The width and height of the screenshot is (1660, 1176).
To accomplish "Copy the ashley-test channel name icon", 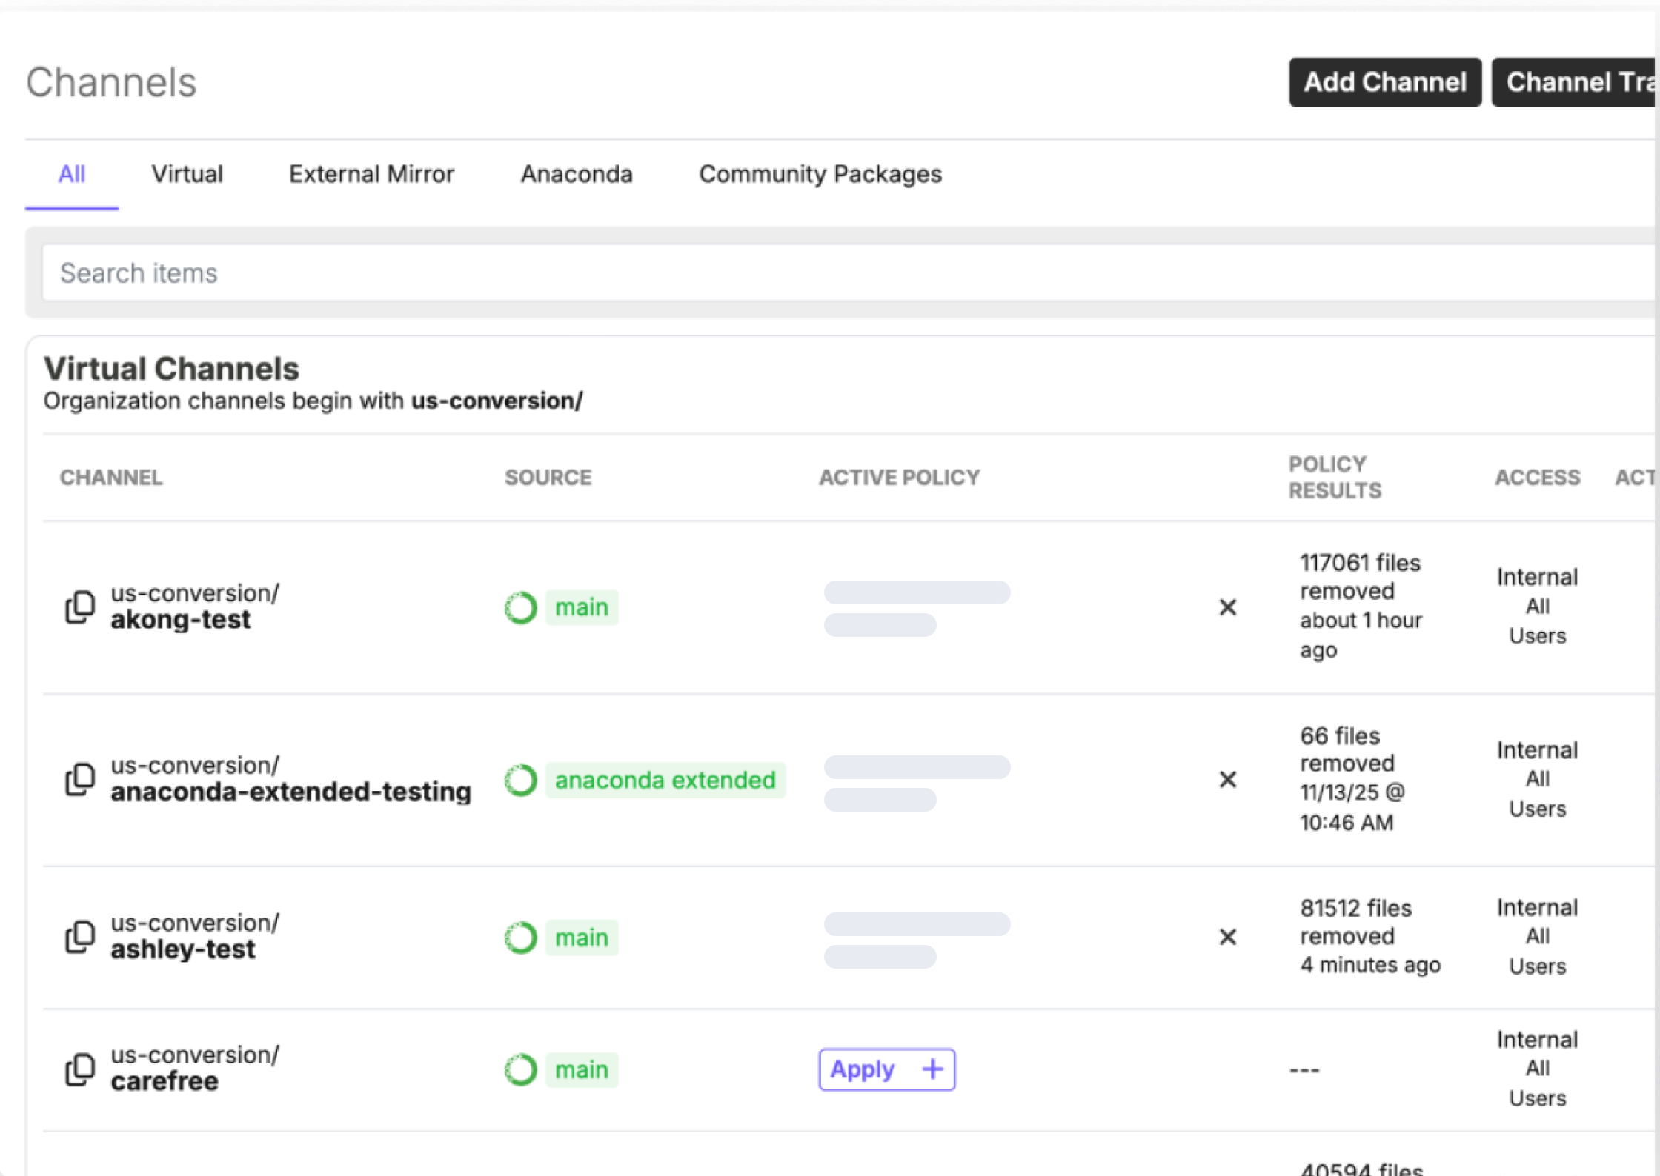I will pos(80,937).
